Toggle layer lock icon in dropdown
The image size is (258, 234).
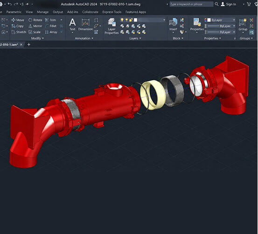(x=131, y=20)
